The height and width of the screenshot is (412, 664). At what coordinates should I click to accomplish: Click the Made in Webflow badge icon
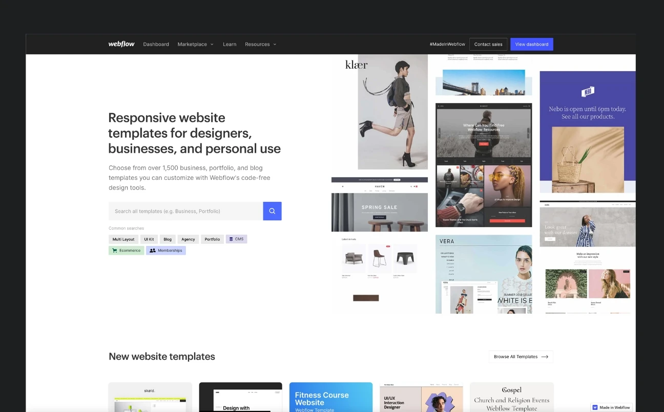point(595,407)
